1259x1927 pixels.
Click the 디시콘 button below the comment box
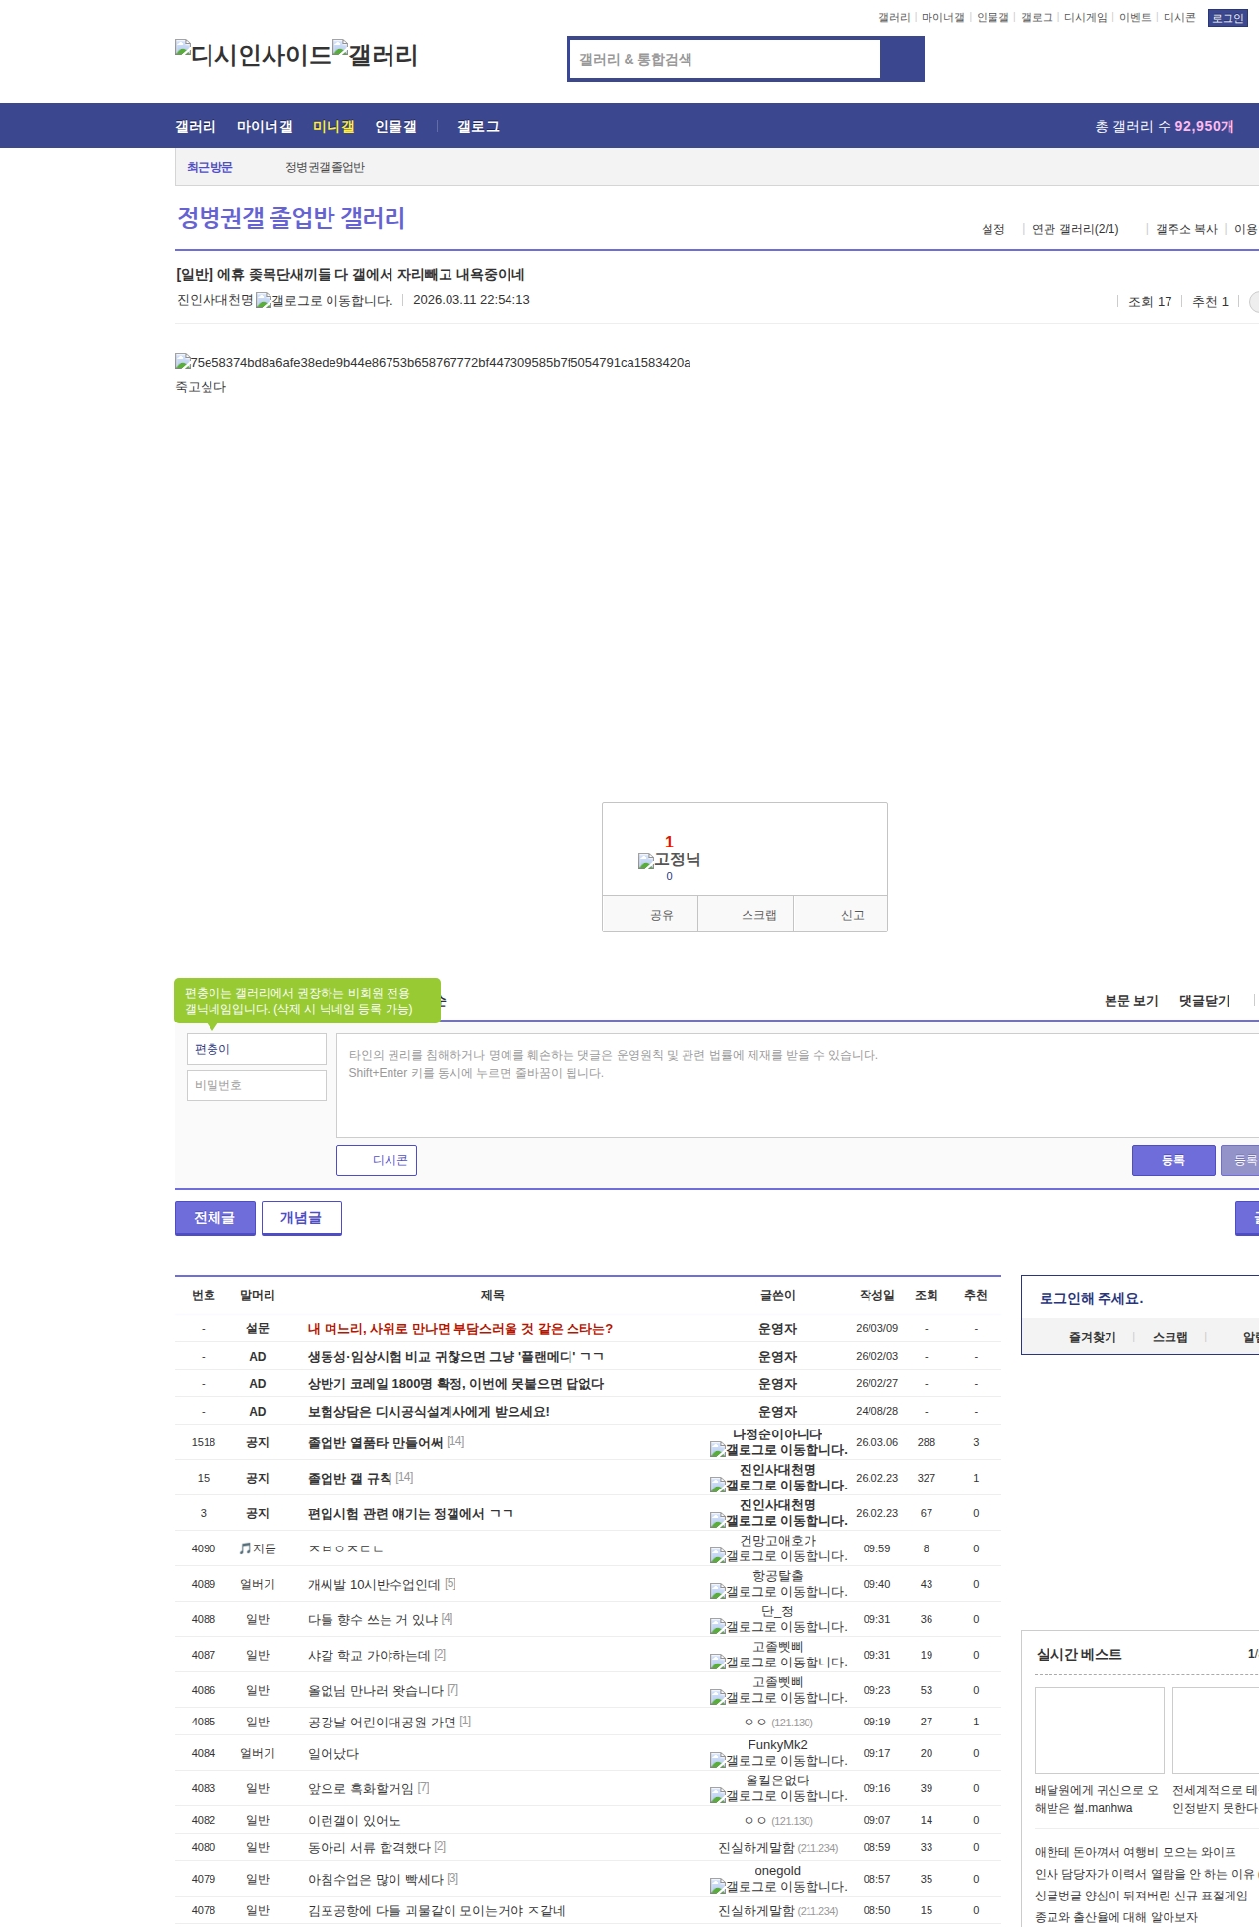click(x=377, y=1160)
